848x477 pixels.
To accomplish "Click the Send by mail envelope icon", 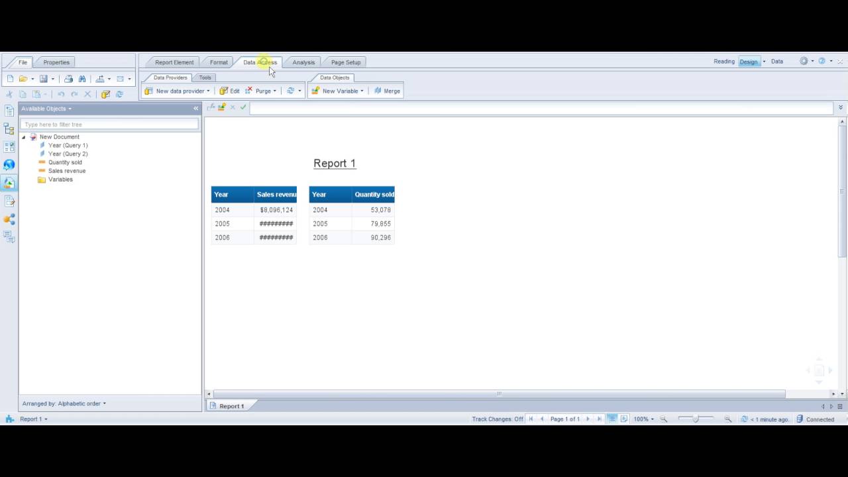I will coord(120,79).
